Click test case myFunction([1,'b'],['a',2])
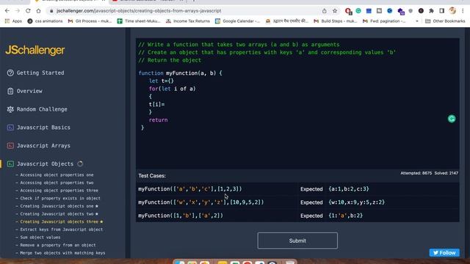Screen dimensions: 470x264 tap(297, 216)
